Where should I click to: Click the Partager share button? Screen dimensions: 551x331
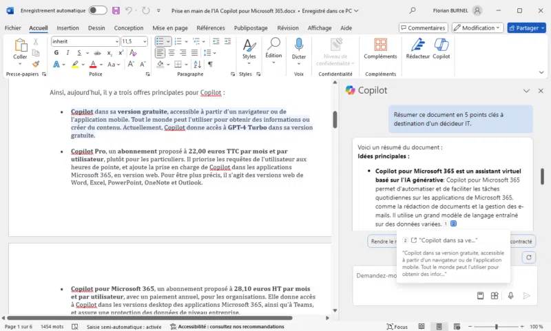[x=526, y=28]
